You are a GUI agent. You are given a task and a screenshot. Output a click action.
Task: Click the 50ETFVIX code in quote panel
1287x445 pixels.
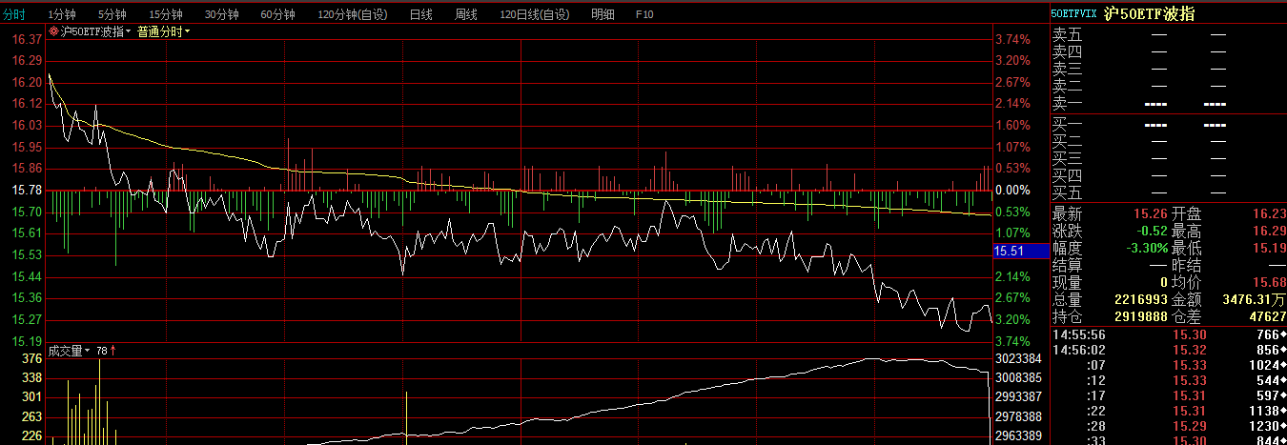(1074, 14)
